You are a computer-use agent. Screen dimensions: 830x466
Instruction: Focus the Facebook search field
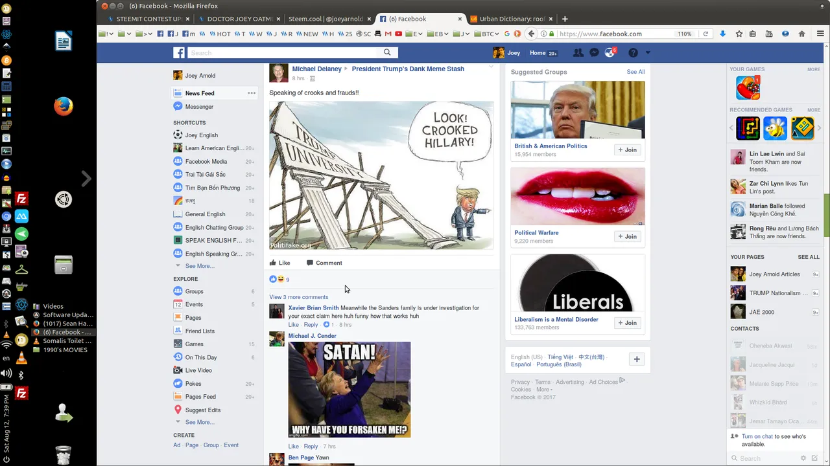tap(282, 52)
